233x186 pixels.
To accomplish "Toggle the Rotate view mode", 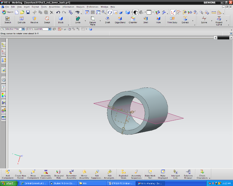I will [x=110, y=12].
